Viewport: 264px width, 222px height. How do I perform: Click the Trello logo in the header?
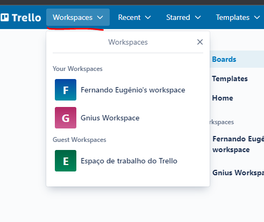21,18
